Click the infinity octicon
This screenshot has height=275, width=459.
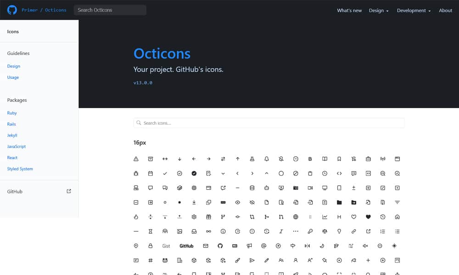tap(208, 231)
